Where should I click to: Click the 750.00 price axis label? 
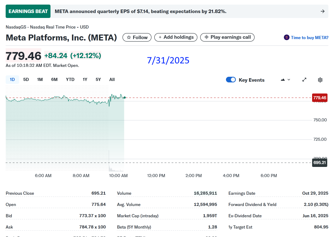coord(320,120)
